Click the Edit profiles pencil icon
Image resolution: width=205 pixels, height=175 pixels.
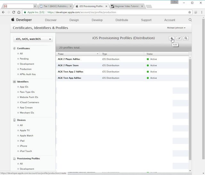179,38
